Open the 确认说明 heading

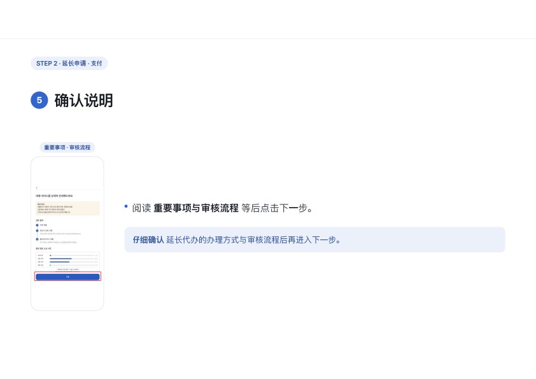pos(84,100)
